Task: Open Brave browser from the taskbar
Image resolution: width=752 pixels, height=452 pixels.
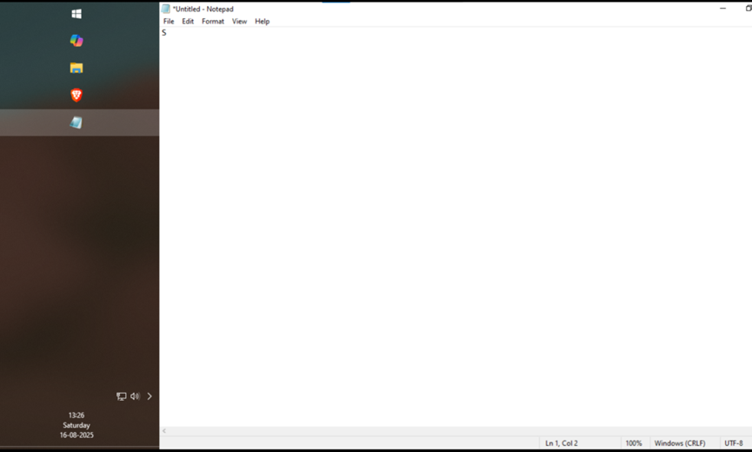Action: pos(77,95)
